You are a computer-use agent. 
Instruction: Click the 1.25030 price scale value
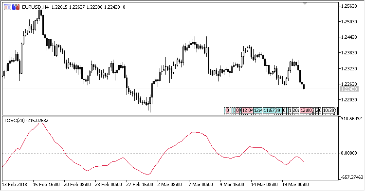(349, 21)
